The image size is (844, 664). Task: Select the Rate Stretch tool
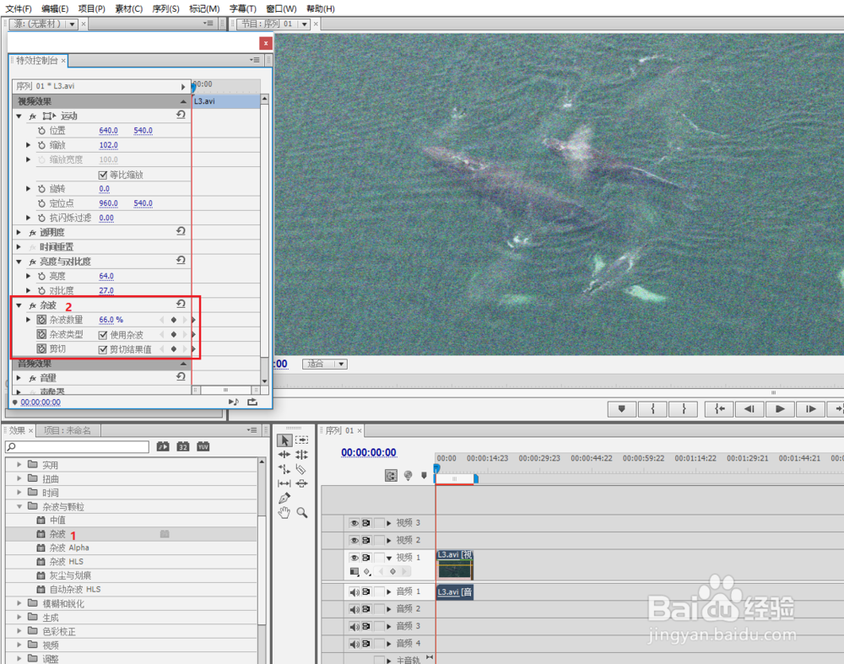(x=284, y=469)
